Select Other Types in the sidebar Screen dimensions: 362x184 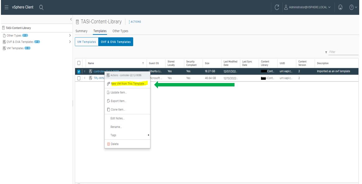[x=14, y=36]
